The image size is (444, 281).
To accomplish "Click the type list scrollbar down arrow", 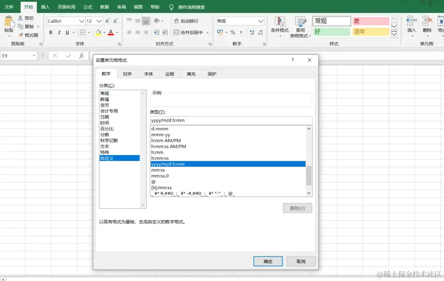I will (309, 193).
